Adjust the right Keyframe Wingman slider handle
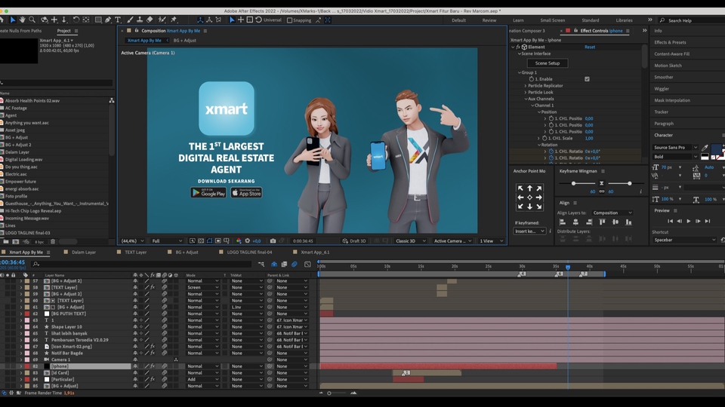 click(x=629, y=183)
